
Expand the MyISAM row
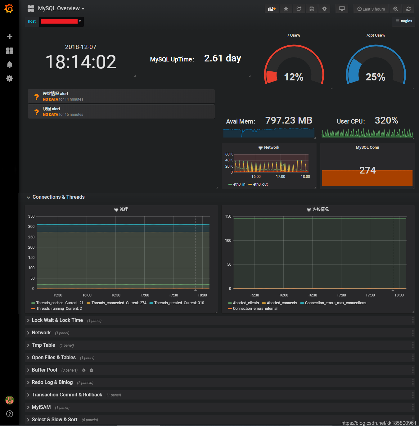pyautogui.click(x=39, y=407)
